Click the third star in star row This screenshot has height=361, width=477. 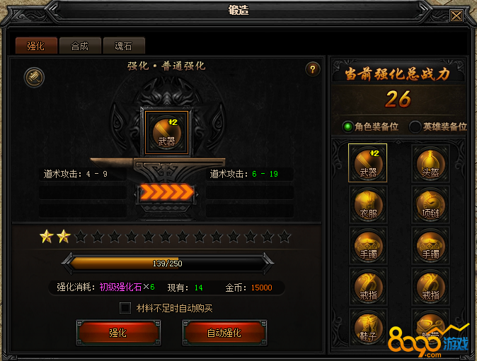pos(81,237)
